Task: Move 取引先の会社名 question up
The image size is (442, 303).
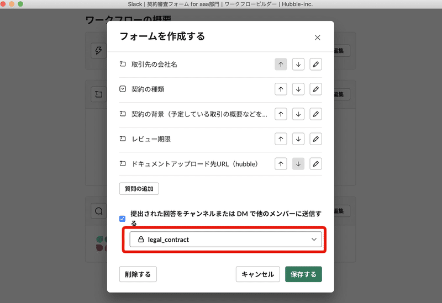Action: (x=281, y=64)
